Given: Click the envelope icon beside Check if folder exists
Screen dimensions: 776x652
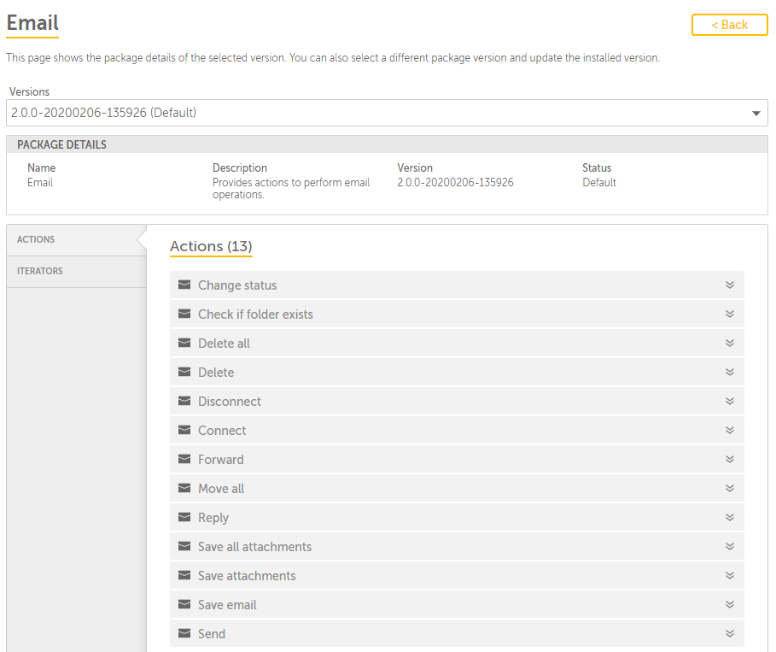Looking at the screenshot, I should 184,314.
